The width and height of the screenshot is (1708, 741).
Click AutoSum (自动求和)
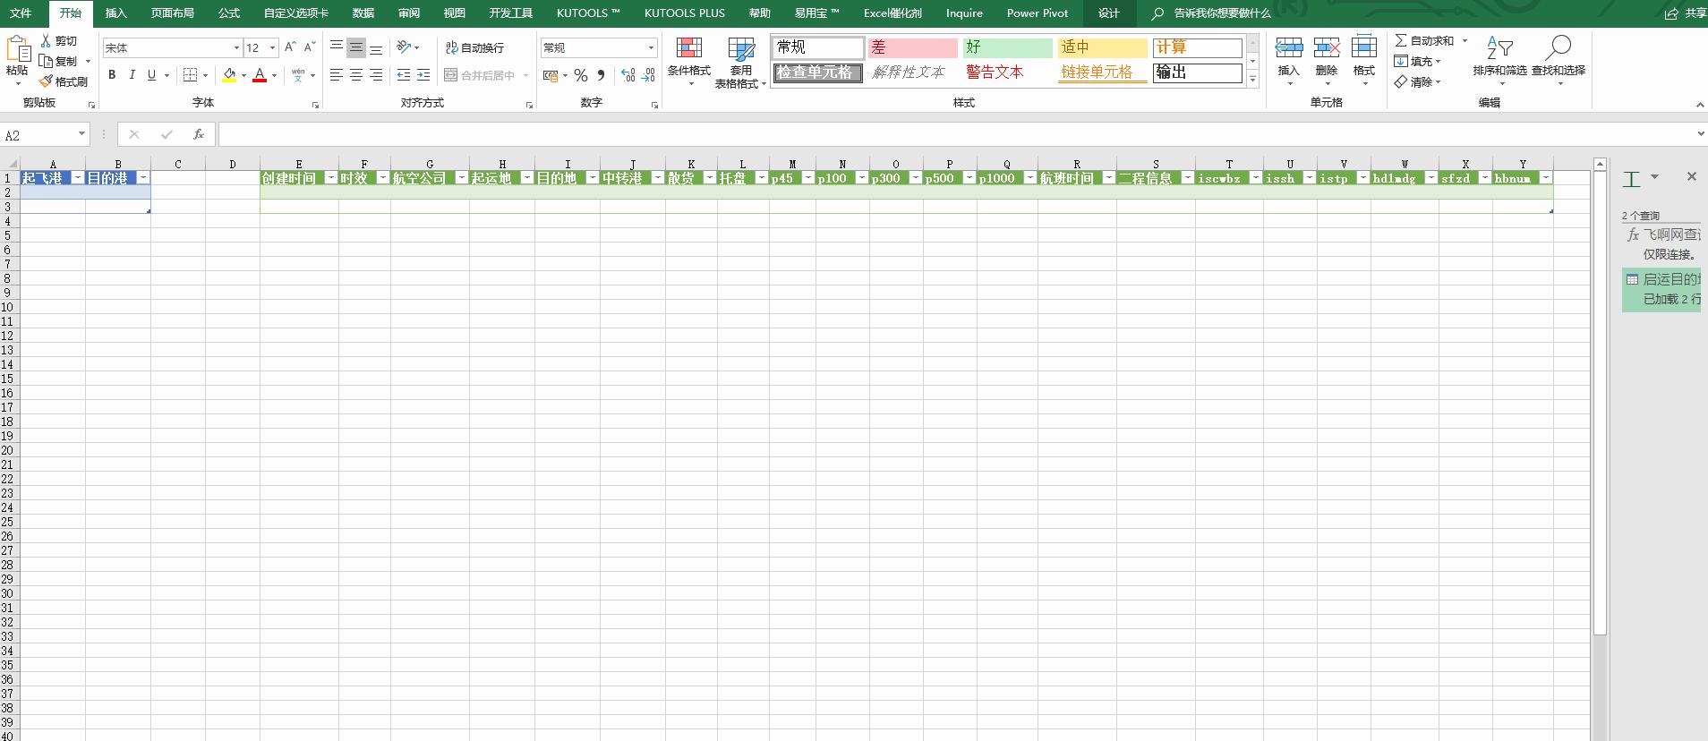pyautogui.click(x=1424, y=41)
